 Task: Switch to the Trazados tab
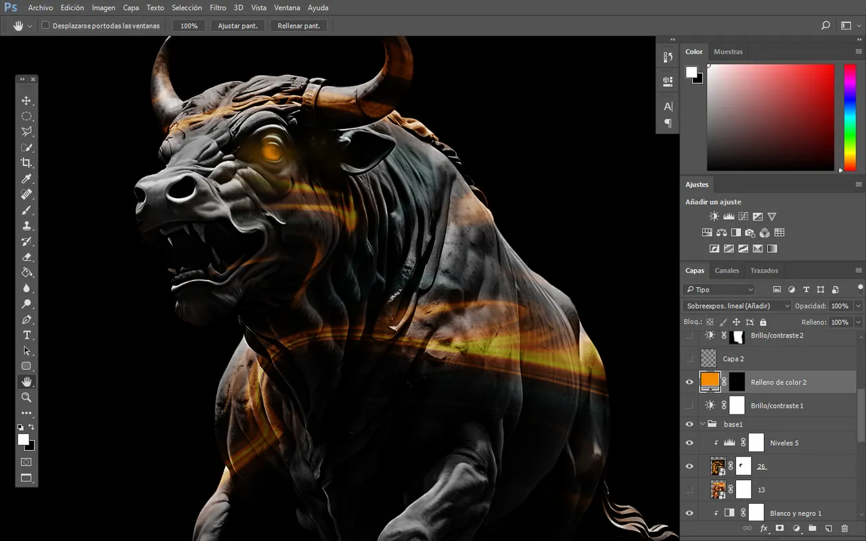tap(765, 270)
